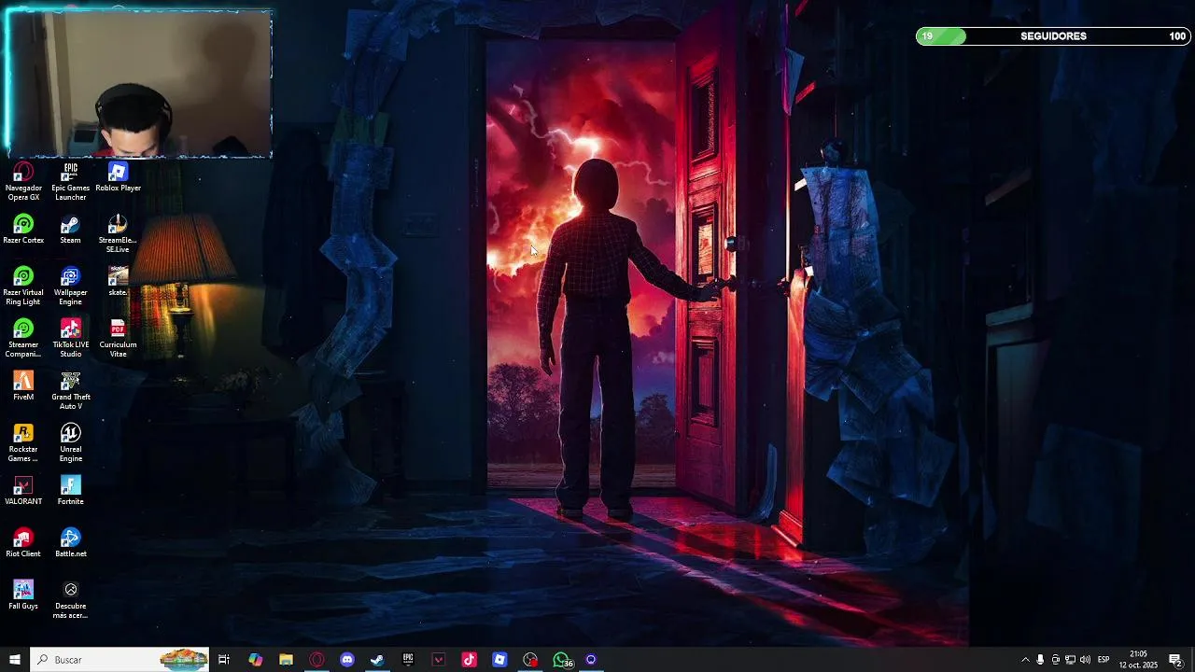Select the Fortnite desktop shortcut
This screenshot has width=1195, height=672.
coord(70,491)
